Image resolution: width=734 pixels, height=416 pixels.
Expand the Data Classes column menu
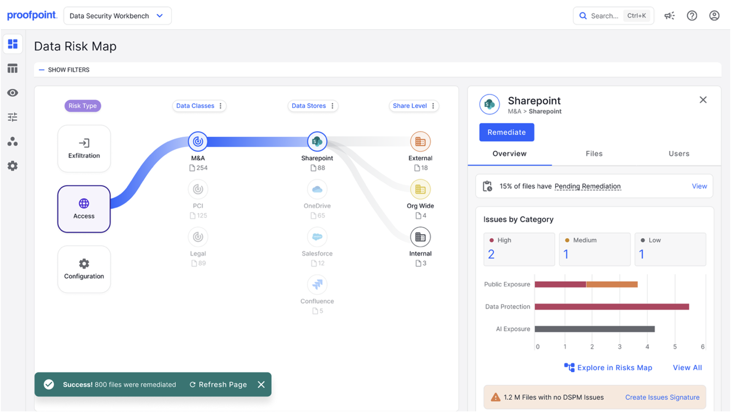221,106
